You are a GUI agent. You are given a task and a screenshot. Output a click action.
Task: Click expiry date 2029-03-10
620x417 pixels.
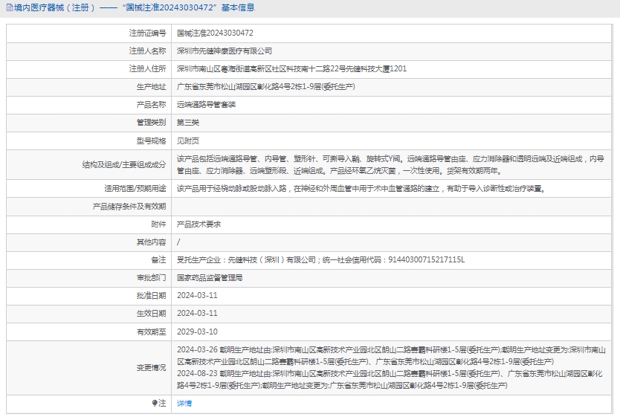point(197,332)
